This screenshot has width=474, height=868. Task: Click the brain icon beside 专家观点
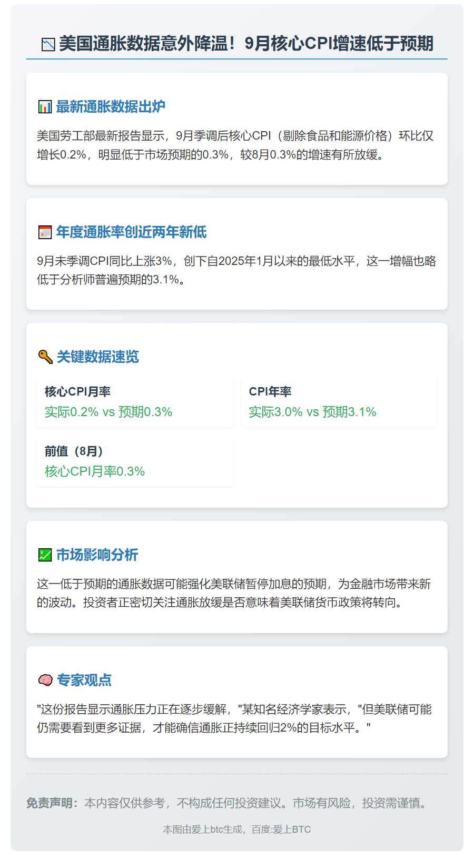(45, 680)
